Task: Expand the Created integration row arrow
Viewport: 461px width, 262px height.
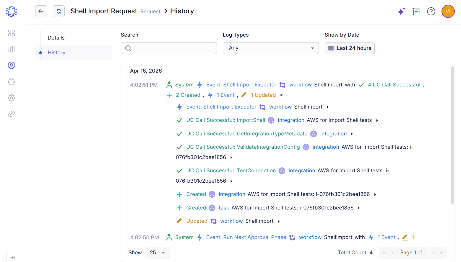Action: pos(375,194)
